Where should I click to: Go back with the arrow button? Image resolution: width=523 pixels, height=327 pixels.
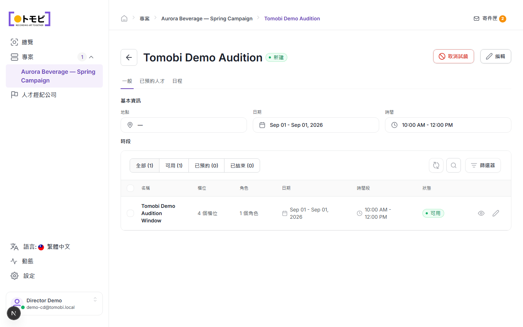click(129, 57)
